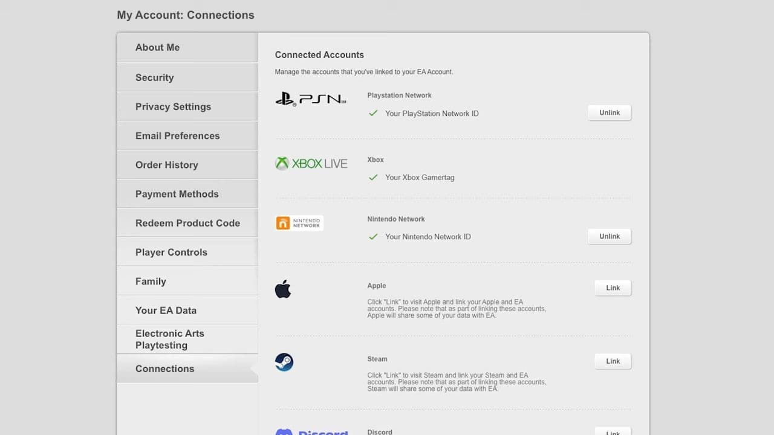
Task: Click the Discord logo at bottom
Action: 311,431
